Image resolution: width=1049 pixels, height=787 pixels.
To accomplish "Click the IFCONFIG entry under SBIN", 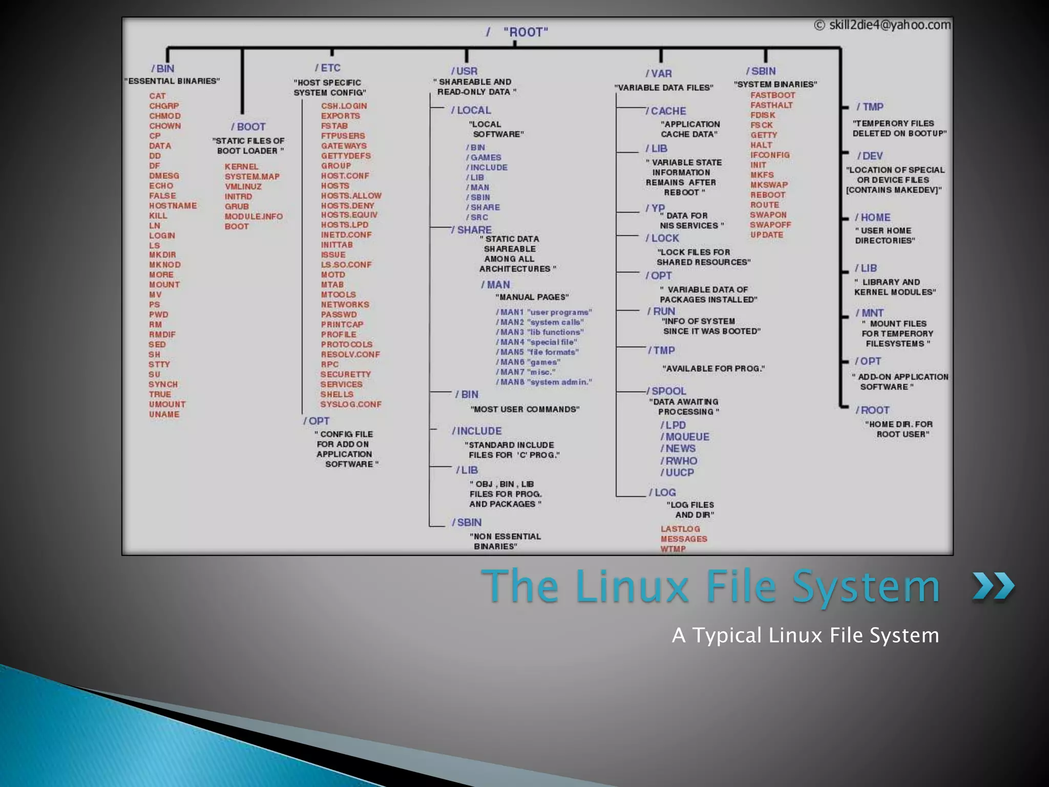I will [x=770, y=155].
